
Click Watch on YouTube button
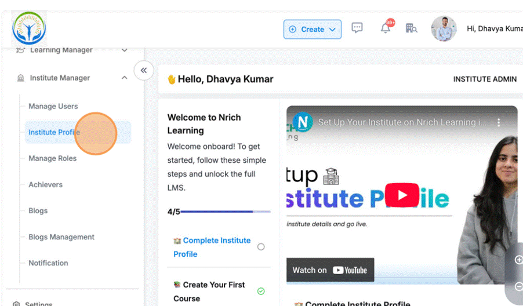point(330,270)
